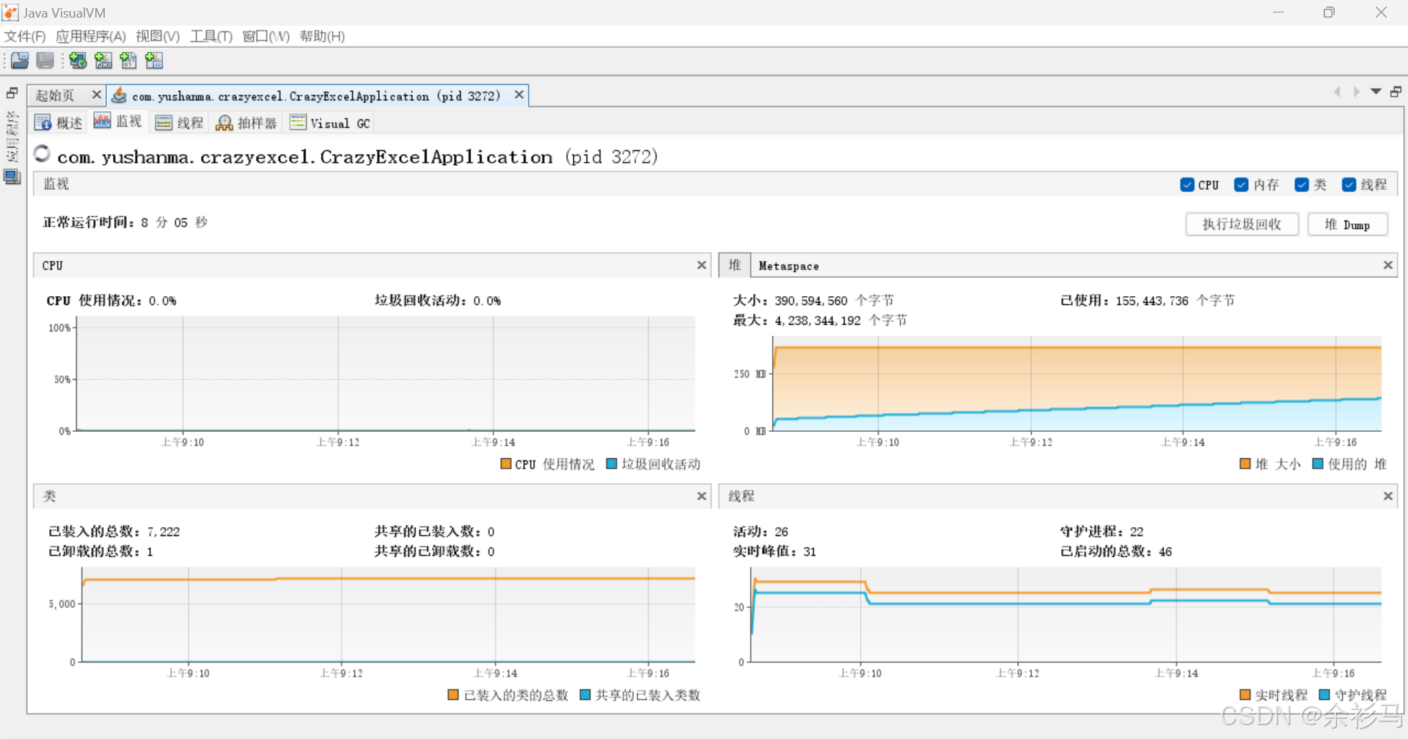Image resolution: width=1408 pixels, height=739 pixels.
Task: Click the blue 垃圾回收活动 legend swatch
Action: click(612, 463)
